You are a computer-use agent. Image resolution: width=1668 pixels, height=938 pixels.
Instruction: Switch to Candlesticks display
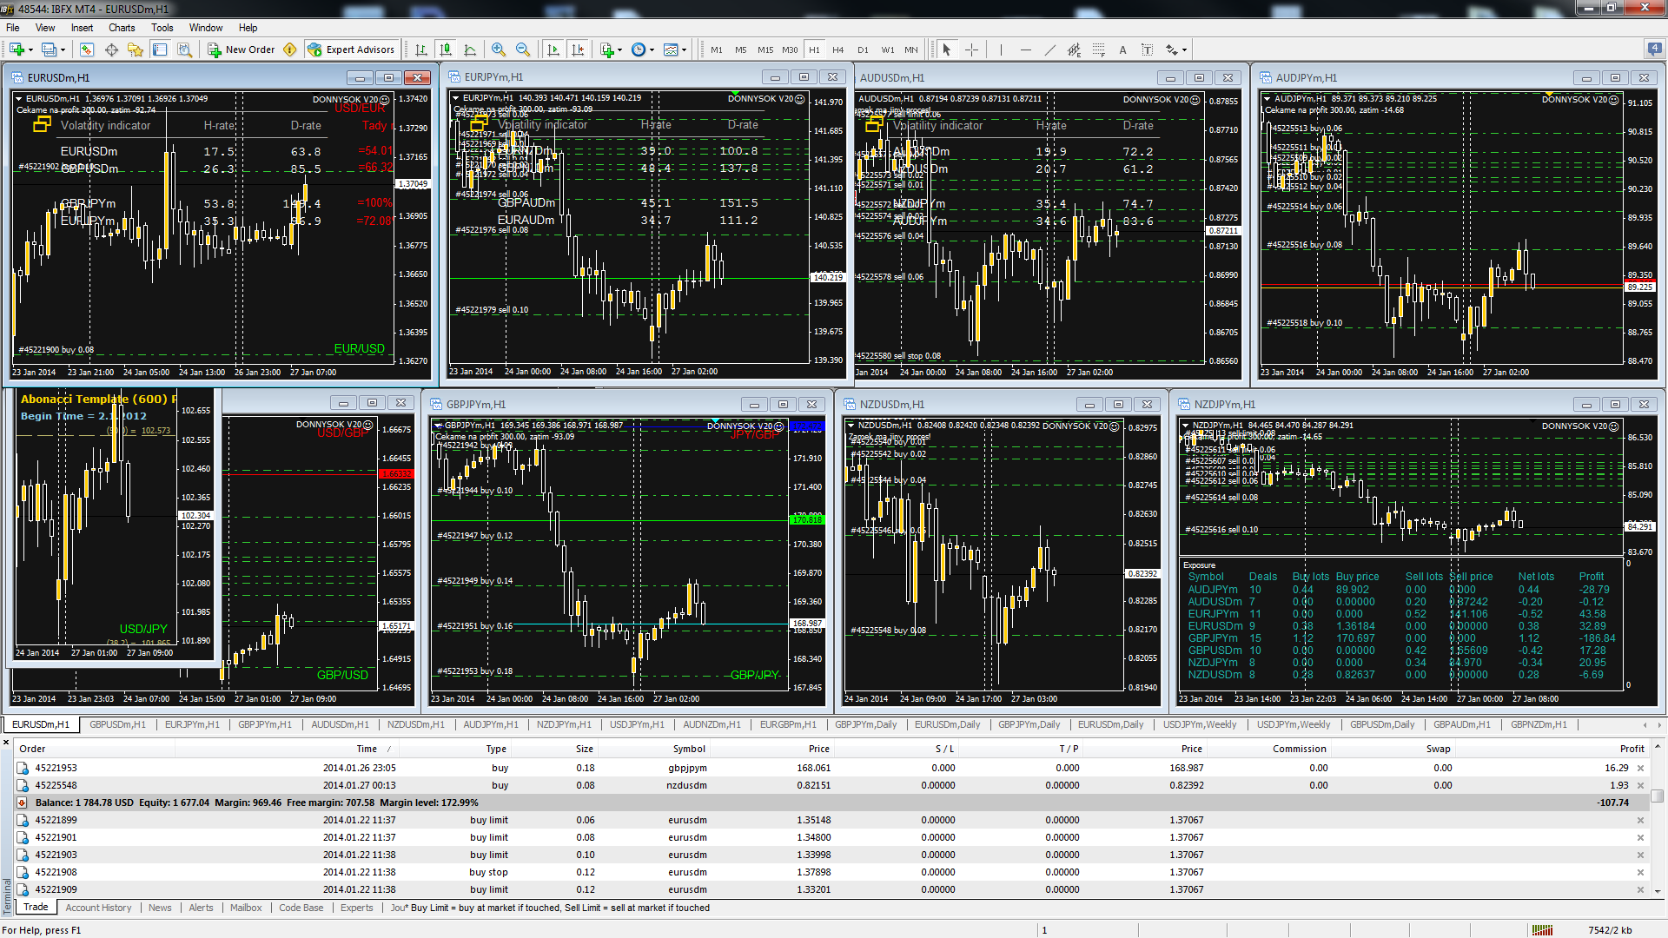[x=446, y=50]
